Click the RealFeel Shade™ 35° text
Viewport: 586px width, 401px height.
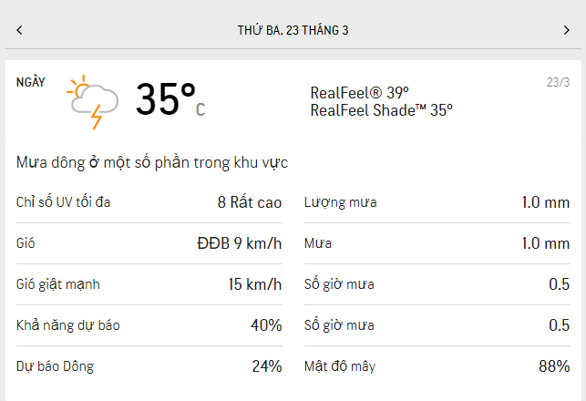pos(381,109)
